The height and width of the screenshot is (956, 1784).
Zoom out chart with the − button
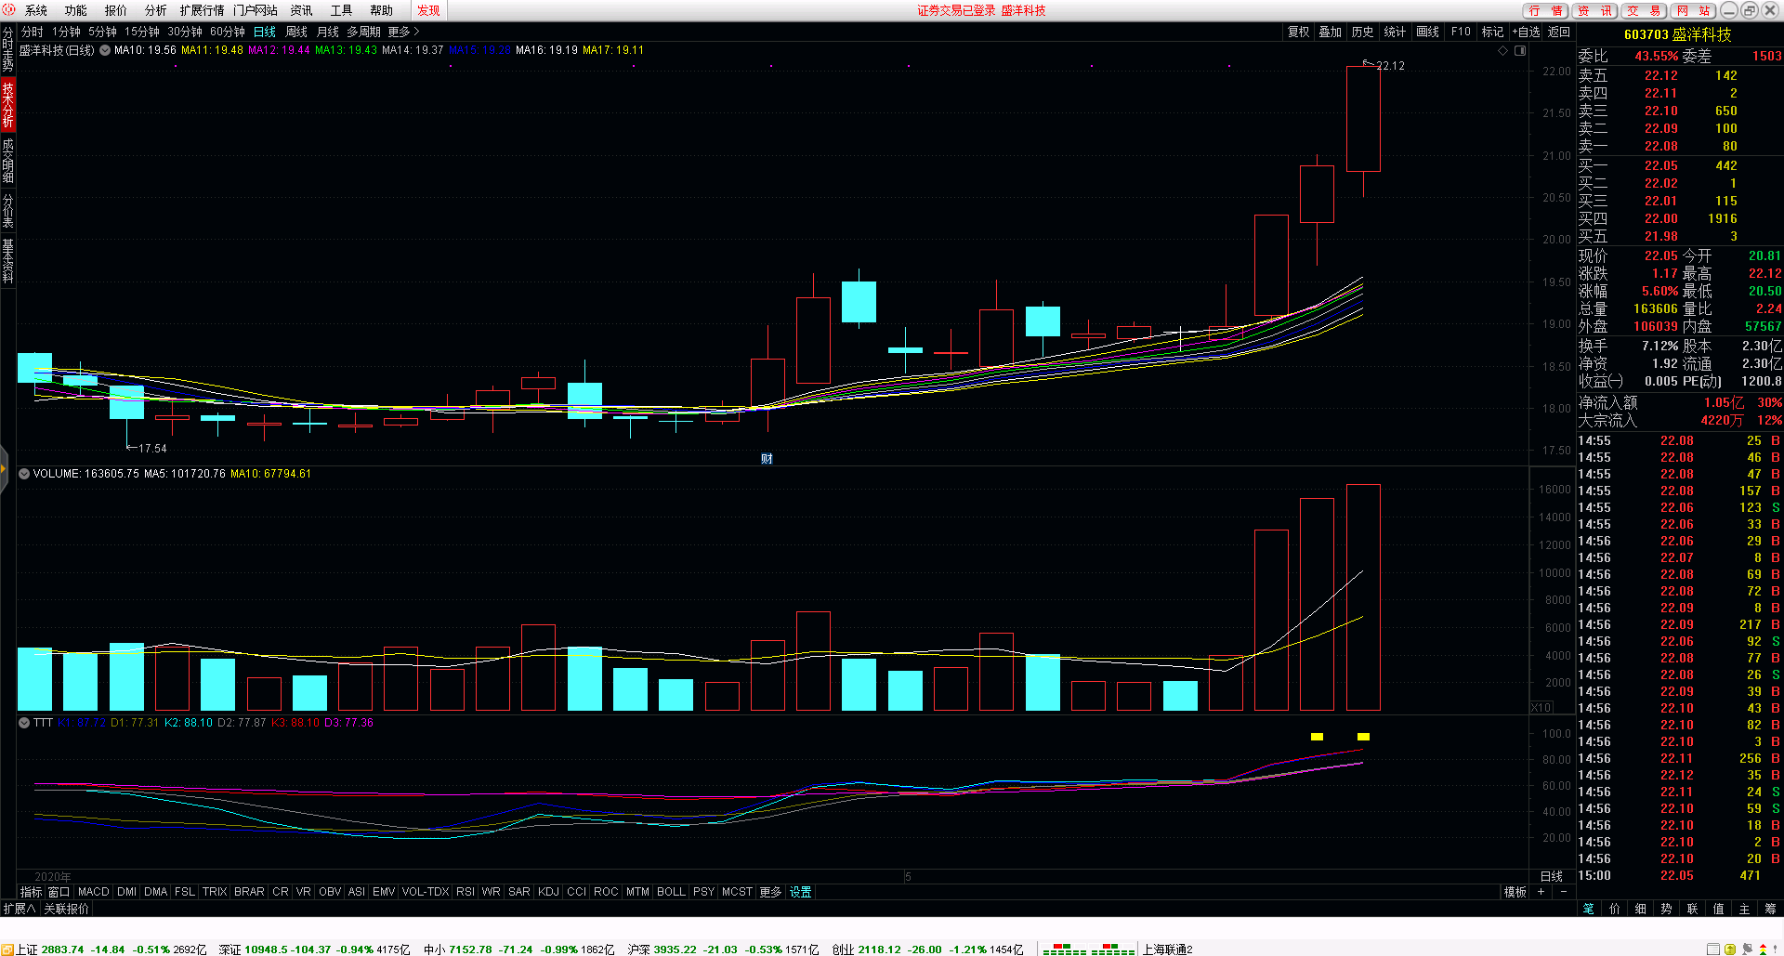(1564, 892)
